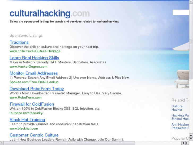Click the Sponsored Listings heading
193x145 pixels.
tap(26, 36)
